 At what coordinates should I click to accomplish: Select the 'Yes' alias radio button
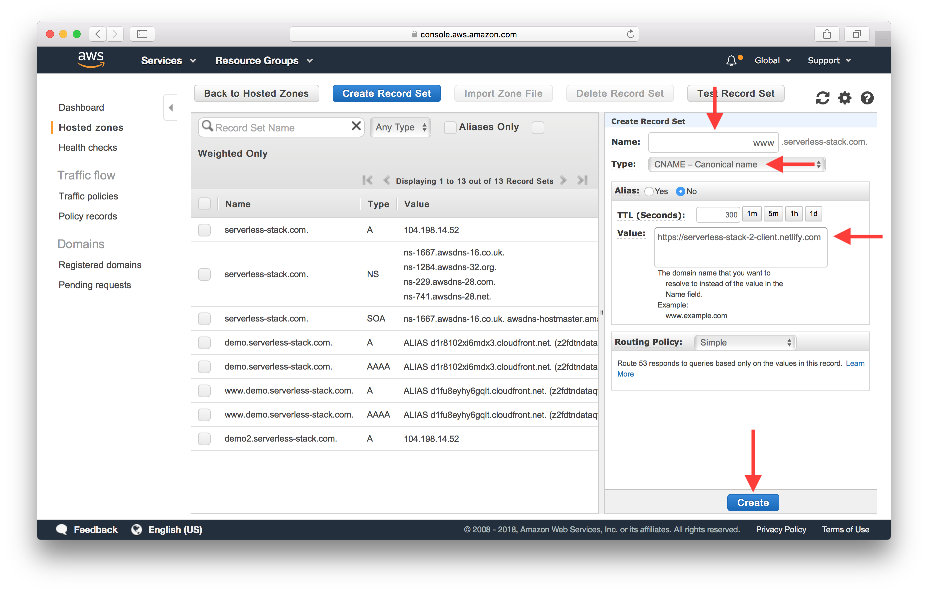click(650, 191)
